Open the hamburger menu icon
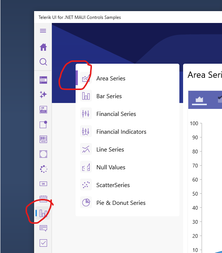 (x=43, y=31)
